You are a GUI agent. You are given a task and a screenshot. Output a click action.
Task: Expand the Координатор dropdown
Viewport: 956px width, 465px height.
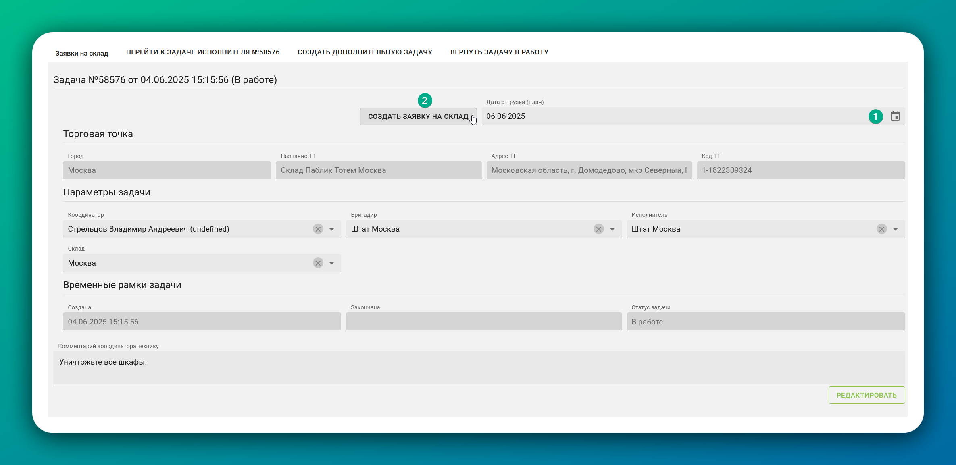332,229
